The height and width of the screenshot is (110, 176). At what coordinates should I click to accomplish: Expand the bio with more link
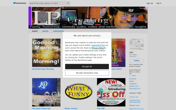coord(133,76)
